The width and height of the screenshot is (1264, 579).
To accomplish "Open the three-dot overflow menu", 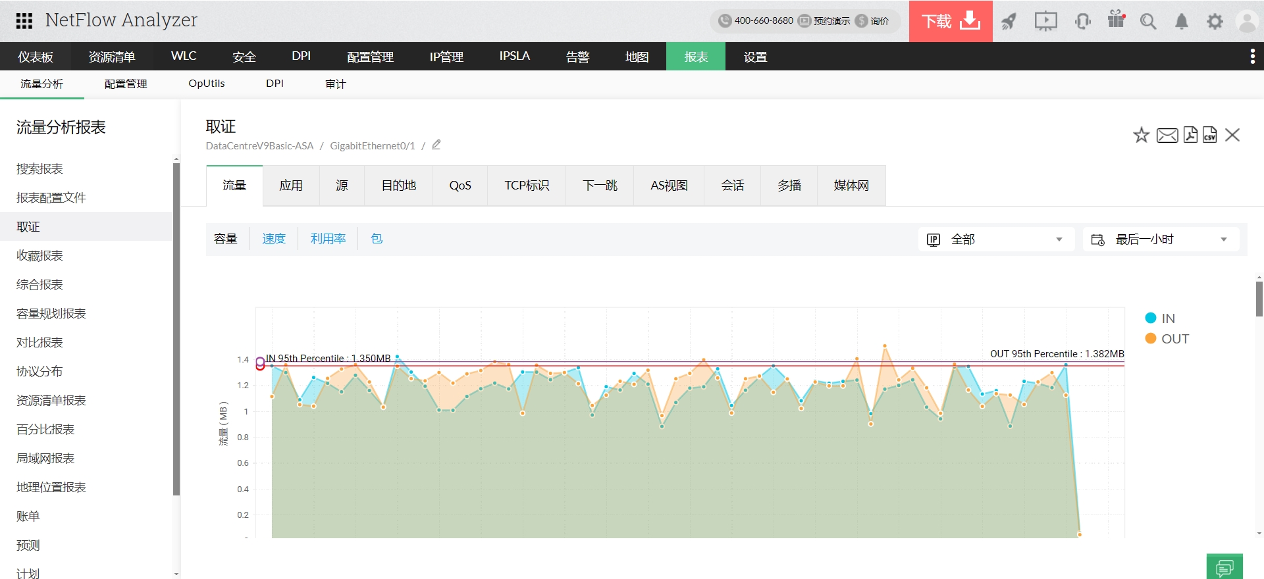I will point(1252,57).
